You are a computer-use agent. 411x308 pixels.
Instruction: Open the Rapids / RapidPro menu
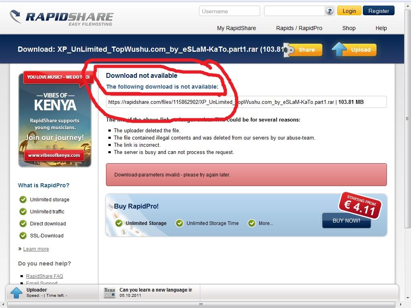click(299, 28)
